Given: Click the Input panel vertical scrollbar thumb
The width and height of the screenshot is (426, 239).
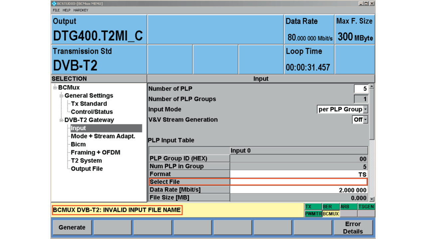Looking at the screenshot, I should point(372,114).
